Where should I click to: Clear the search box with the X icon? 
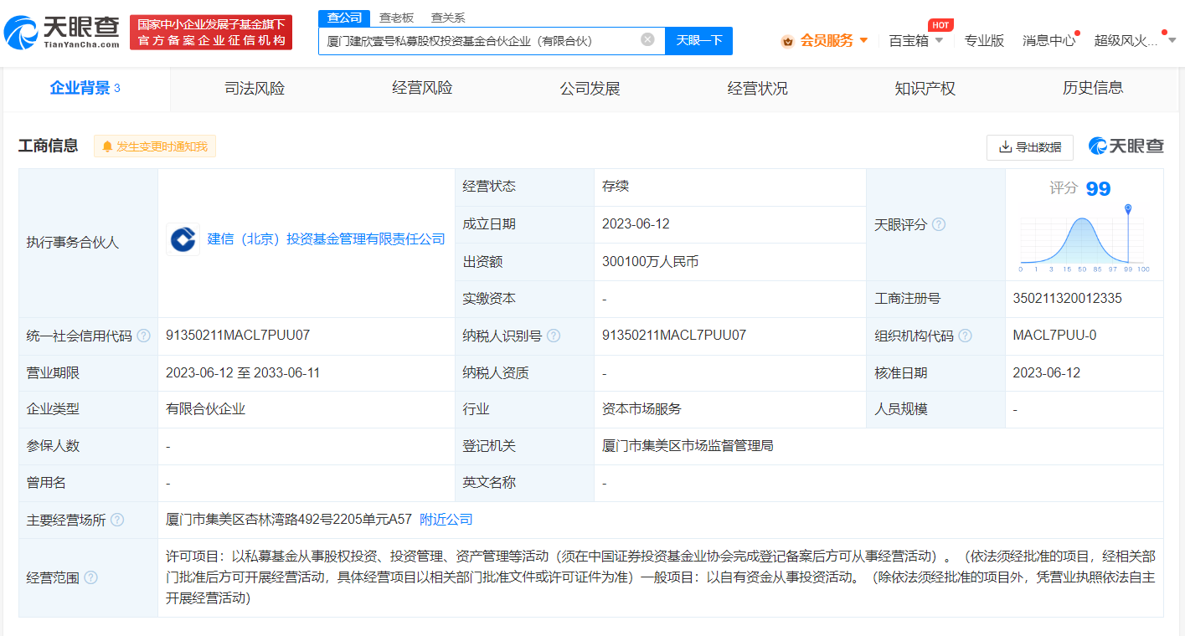(647, 39)
